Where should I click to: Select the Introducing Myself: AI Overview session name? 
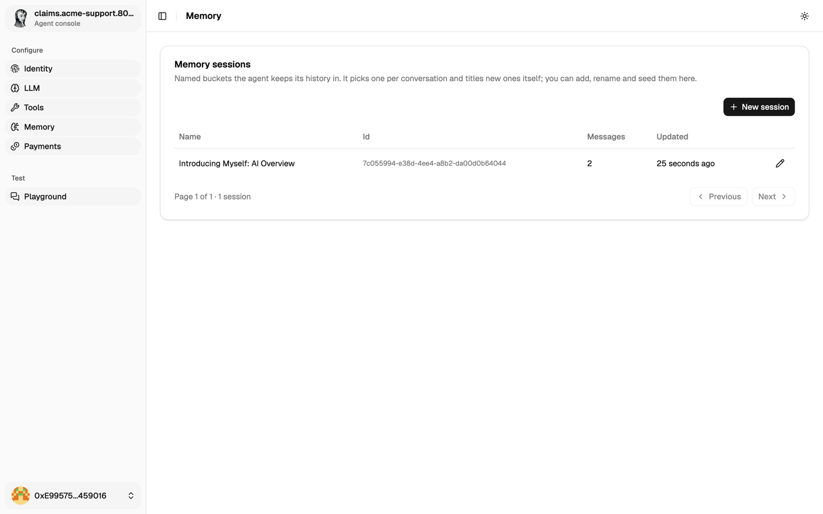pyautogui.click(x=237, y=163)
